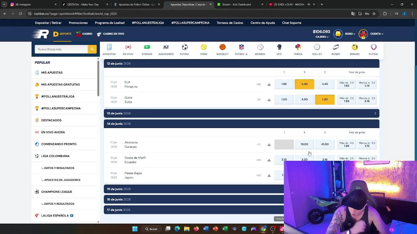The height and width of the screenshot is (234, 417).
Task: Open statistics icon for Qatar vs Suiza
Action: tap(269, 100)
